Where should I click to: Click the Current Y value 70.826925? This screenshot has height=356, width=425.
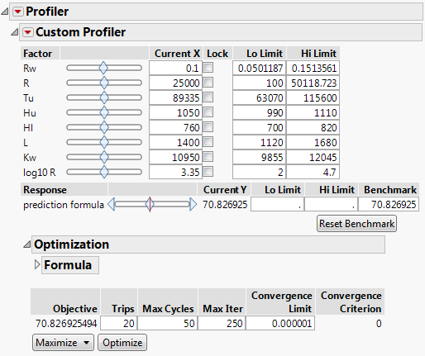click(225, 205)
